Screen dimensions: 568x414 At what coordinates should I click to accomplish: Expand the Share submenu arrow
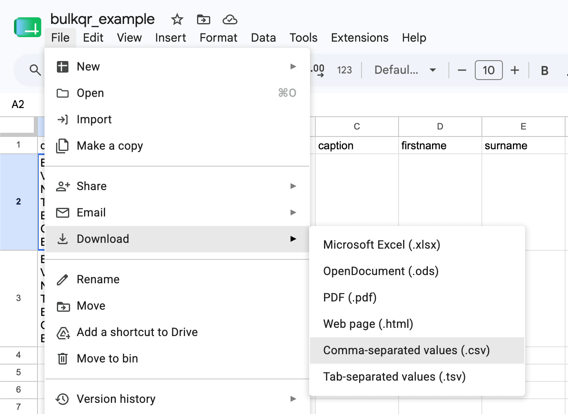tap(293, 186)
